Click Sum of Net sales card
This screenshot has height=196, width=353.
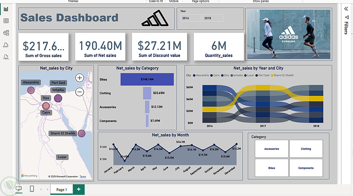(100, 47)
